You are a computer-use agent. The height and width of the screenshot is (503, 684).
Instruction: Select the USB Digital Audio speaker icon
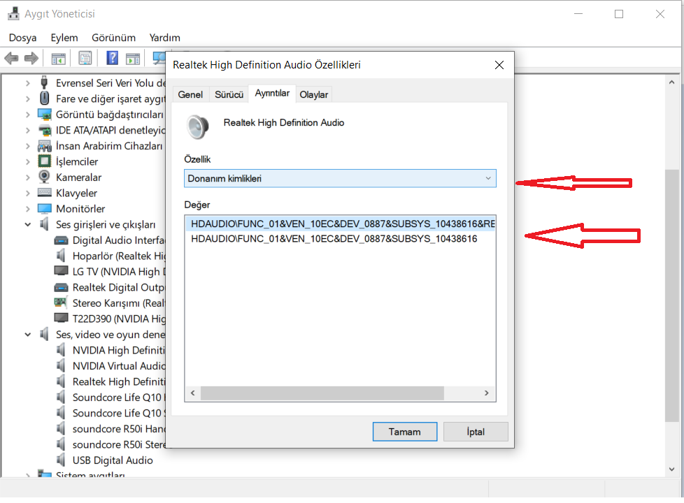coord(61,460)
